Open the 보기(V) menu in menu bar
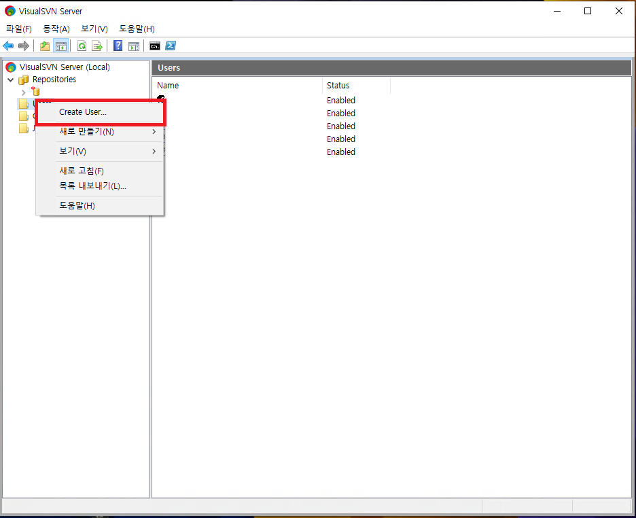636x518 pixels. click(x=94, y=29)
